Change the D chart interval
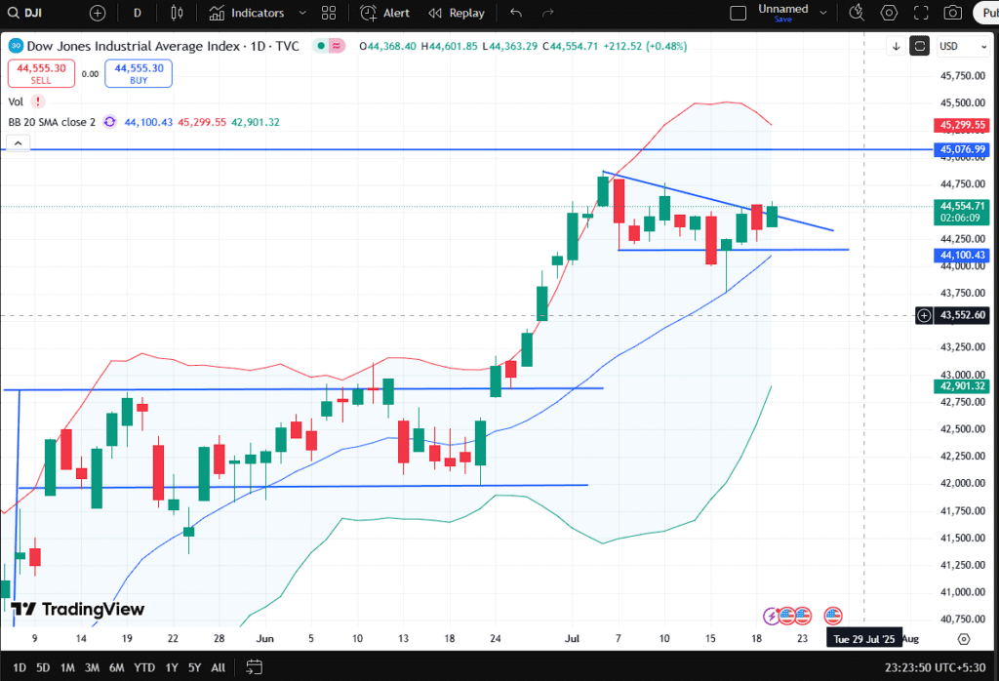Viewport: 999px width, 681px height. (137, 13)
